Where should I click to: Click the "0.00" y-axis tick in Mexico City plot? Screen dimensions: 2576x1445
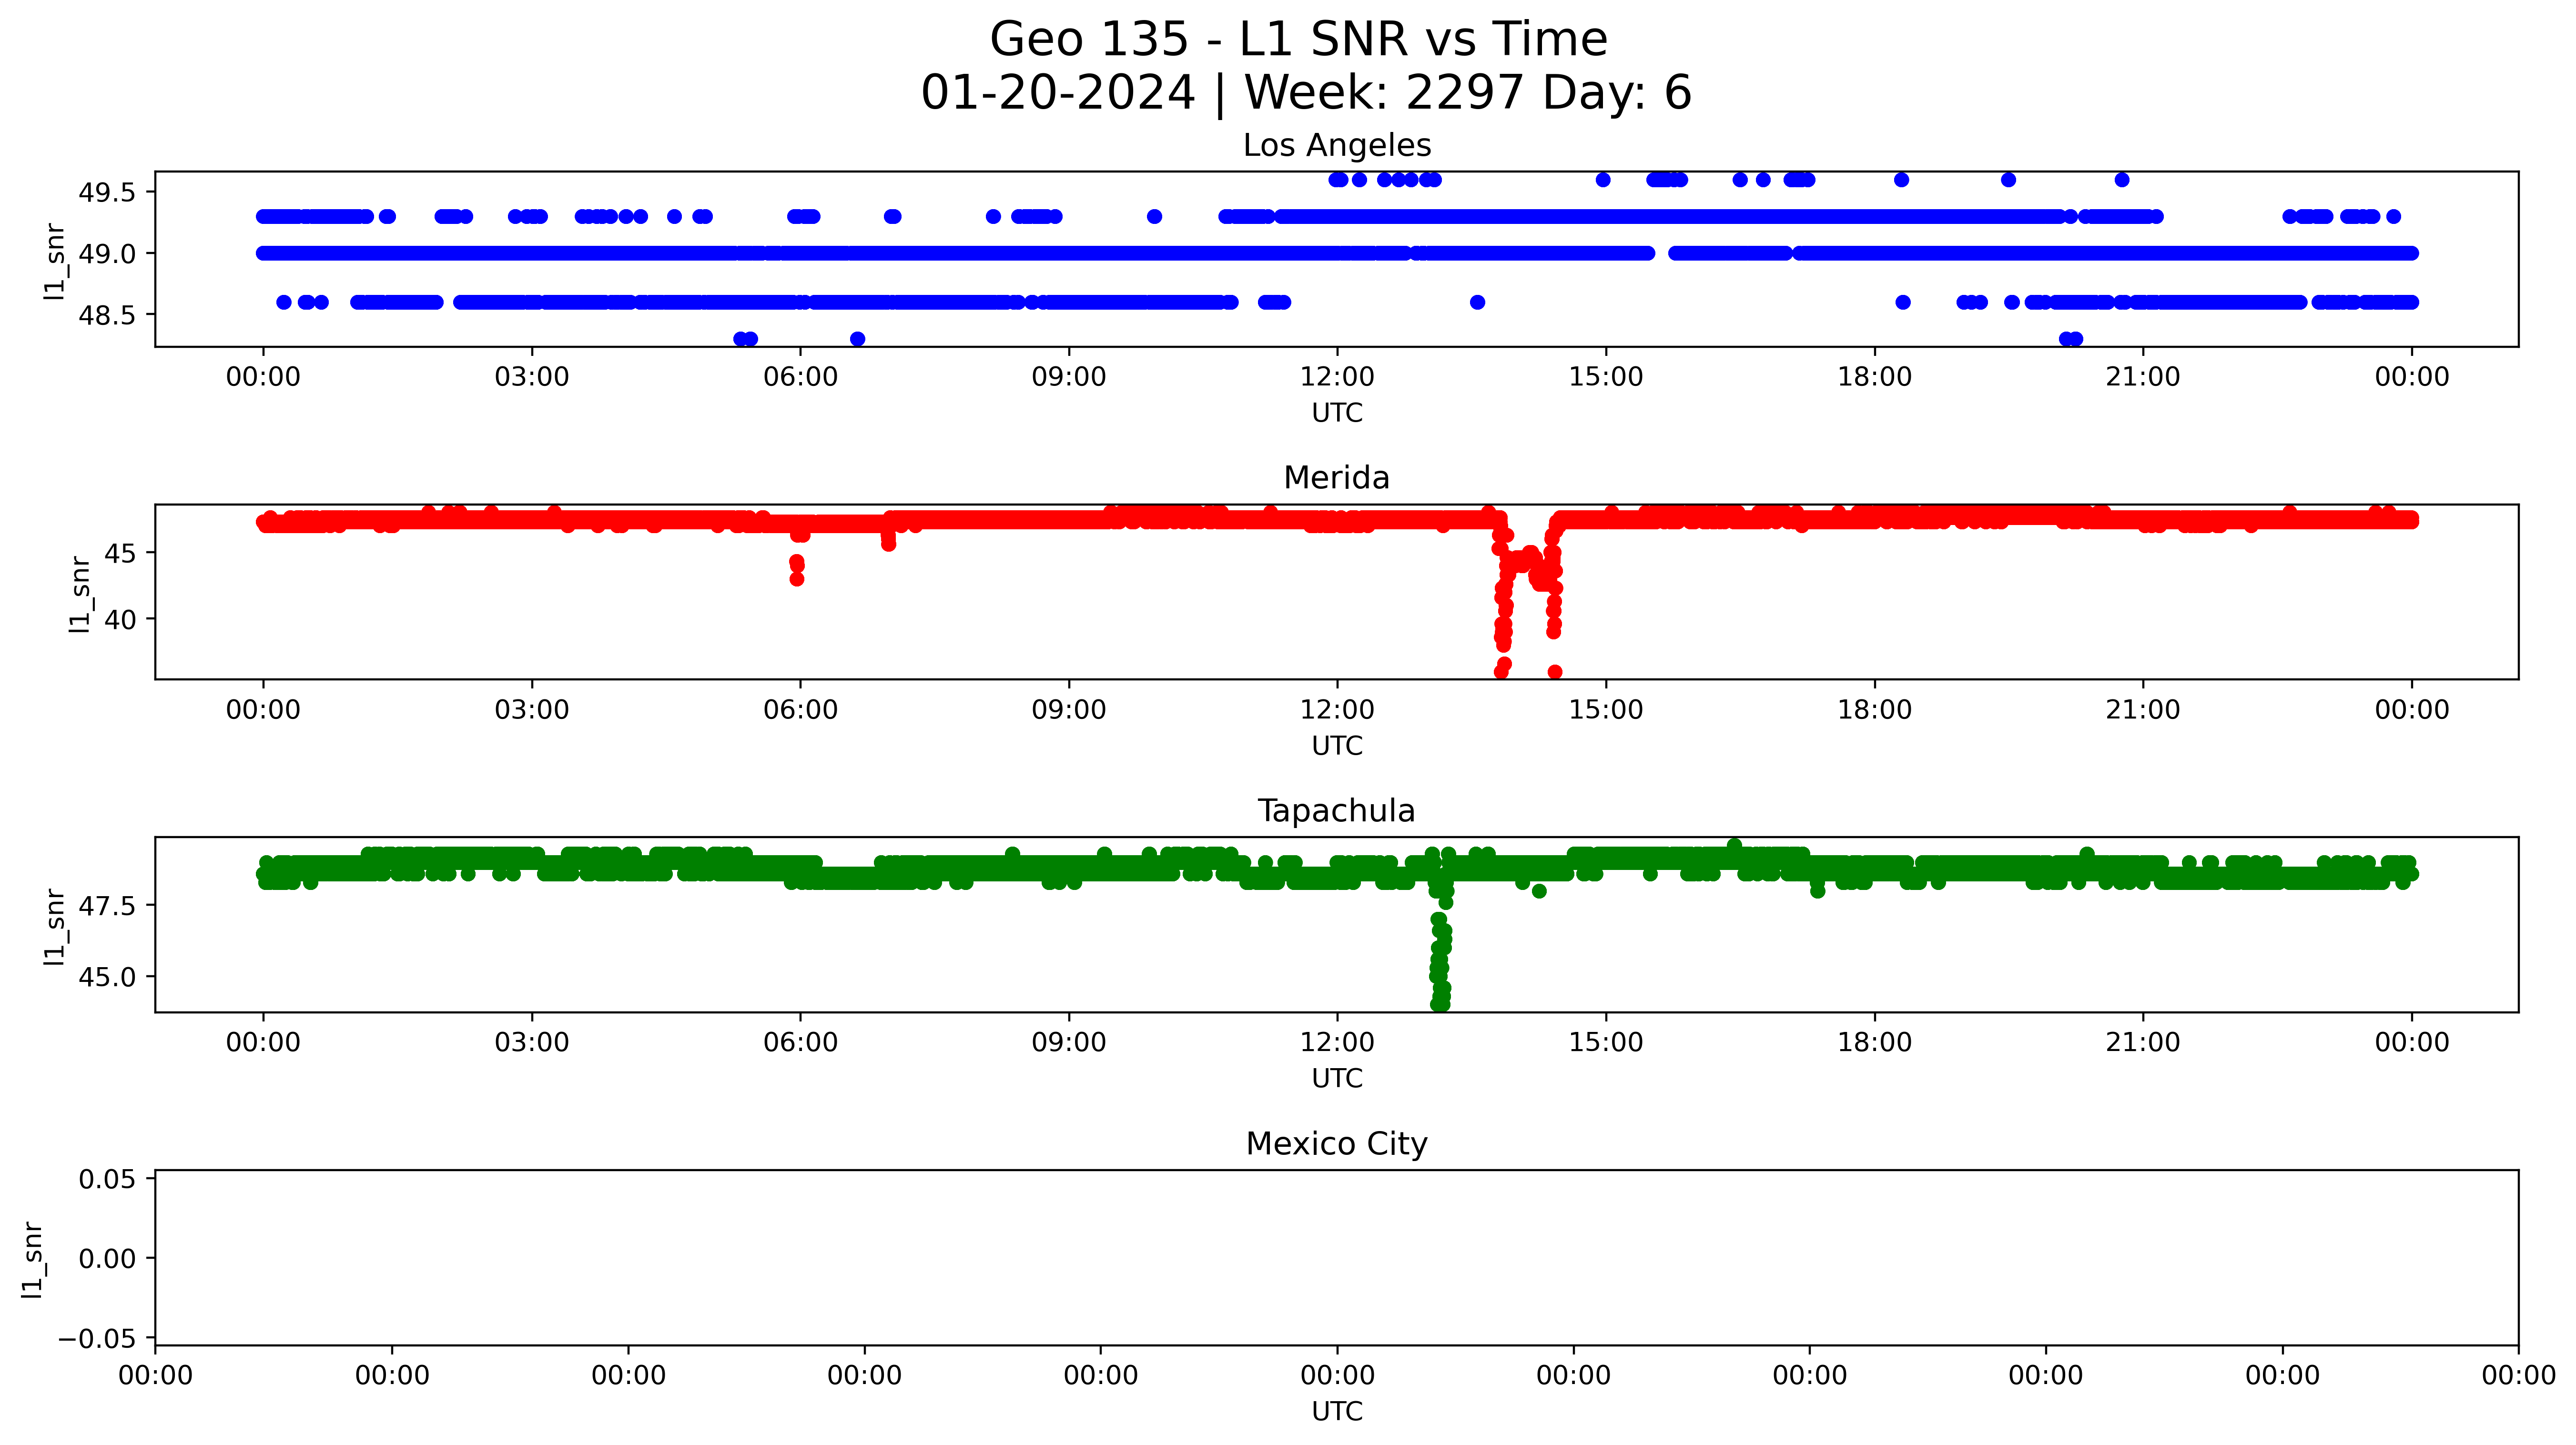107,1259
